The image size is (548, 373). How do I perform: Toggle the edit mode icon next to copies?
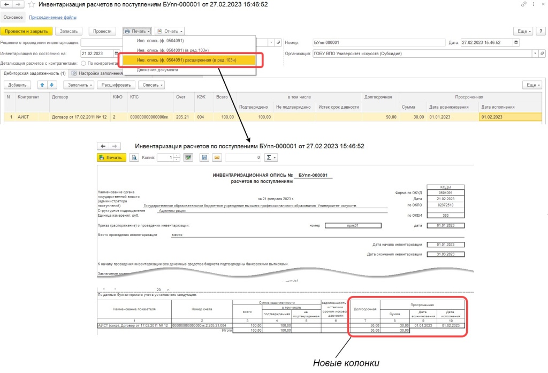(188, 157)
